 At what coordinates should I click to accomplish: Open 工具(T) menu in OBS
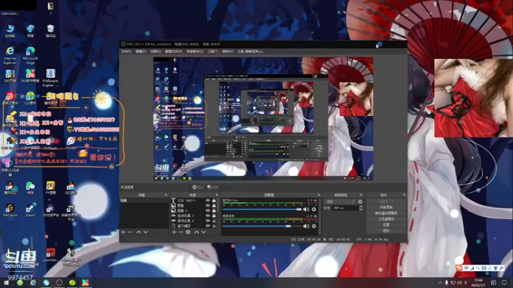coord(213,52)
